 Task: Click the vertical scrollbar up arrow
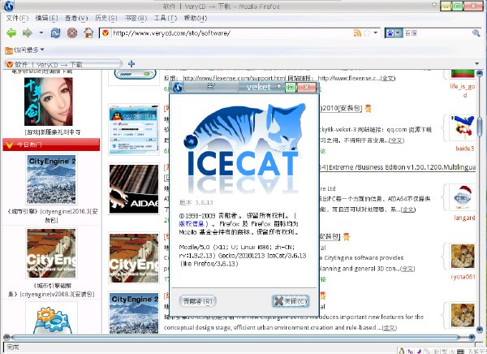(x=480, y=74)
